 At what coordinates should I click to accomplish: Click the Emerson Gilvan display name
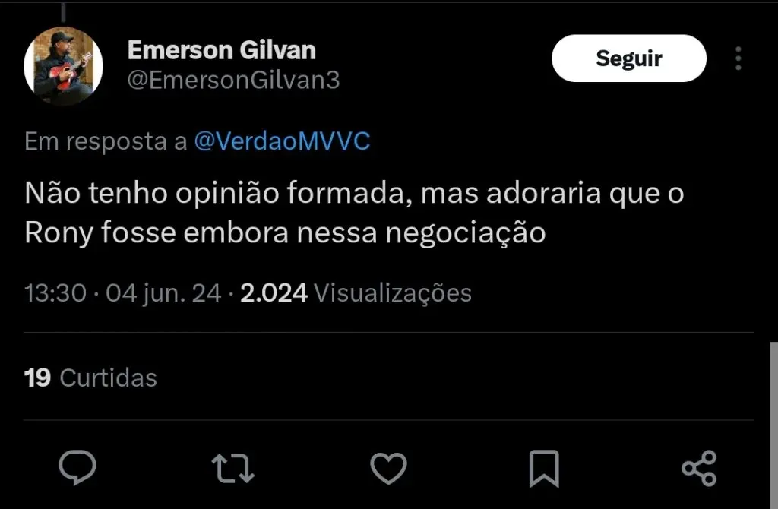(x=221, y=50)
